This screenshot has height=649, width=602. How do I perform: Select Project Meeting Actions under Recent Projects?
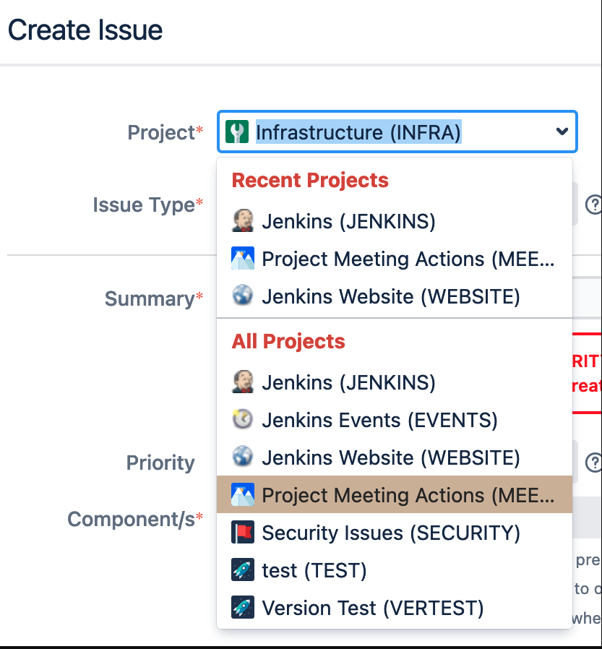(395, 259)
